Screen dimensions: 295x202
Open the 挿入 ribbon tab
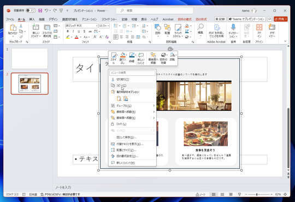click(32, 19)
